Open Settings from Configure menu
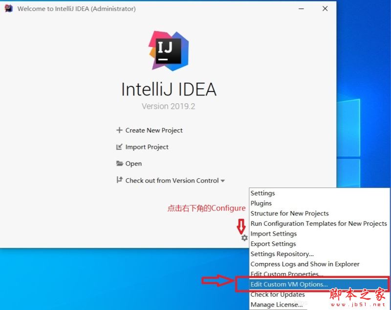 [319, 193]
